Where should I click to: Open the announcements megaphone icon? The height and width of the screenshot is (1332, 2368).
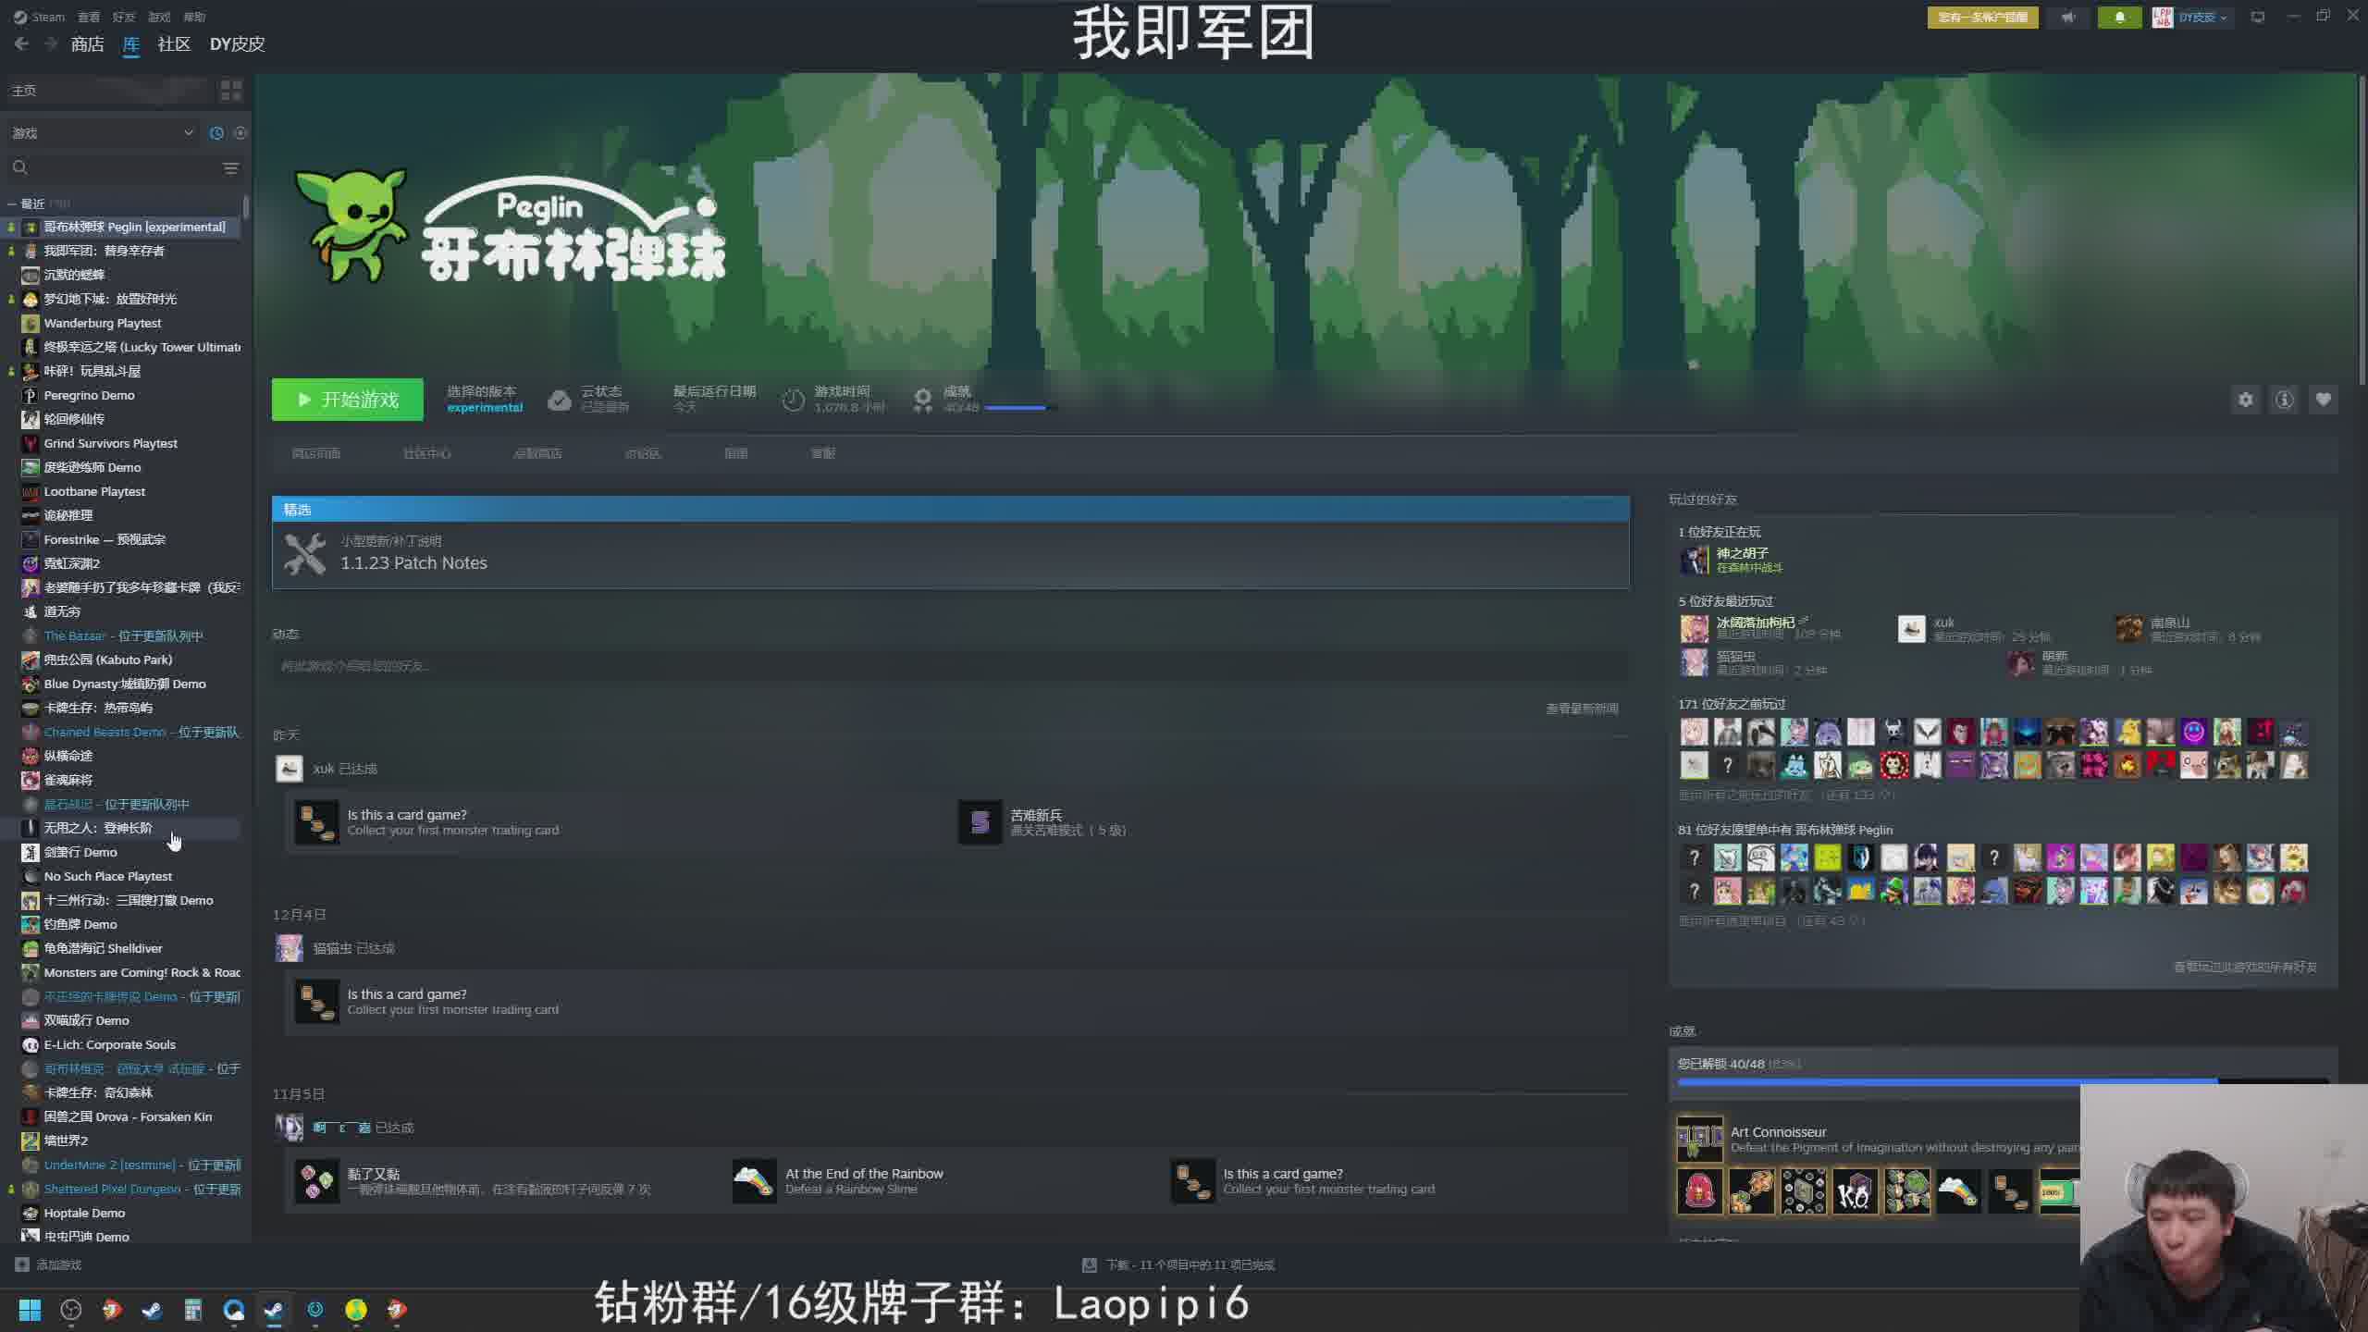(x=2068, y=17)
